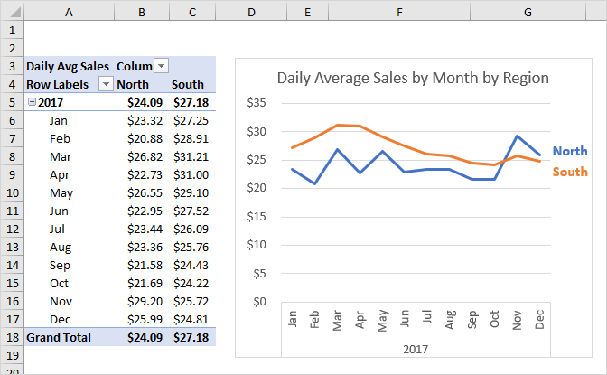Select the Dec row label cell

(x=69, y=319)
